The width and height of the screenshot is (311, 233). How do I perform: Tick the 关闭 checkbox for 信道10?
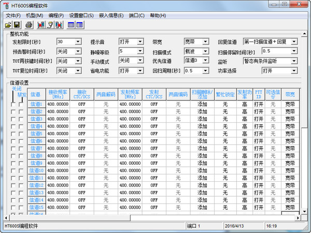click(x=13, y=171)
